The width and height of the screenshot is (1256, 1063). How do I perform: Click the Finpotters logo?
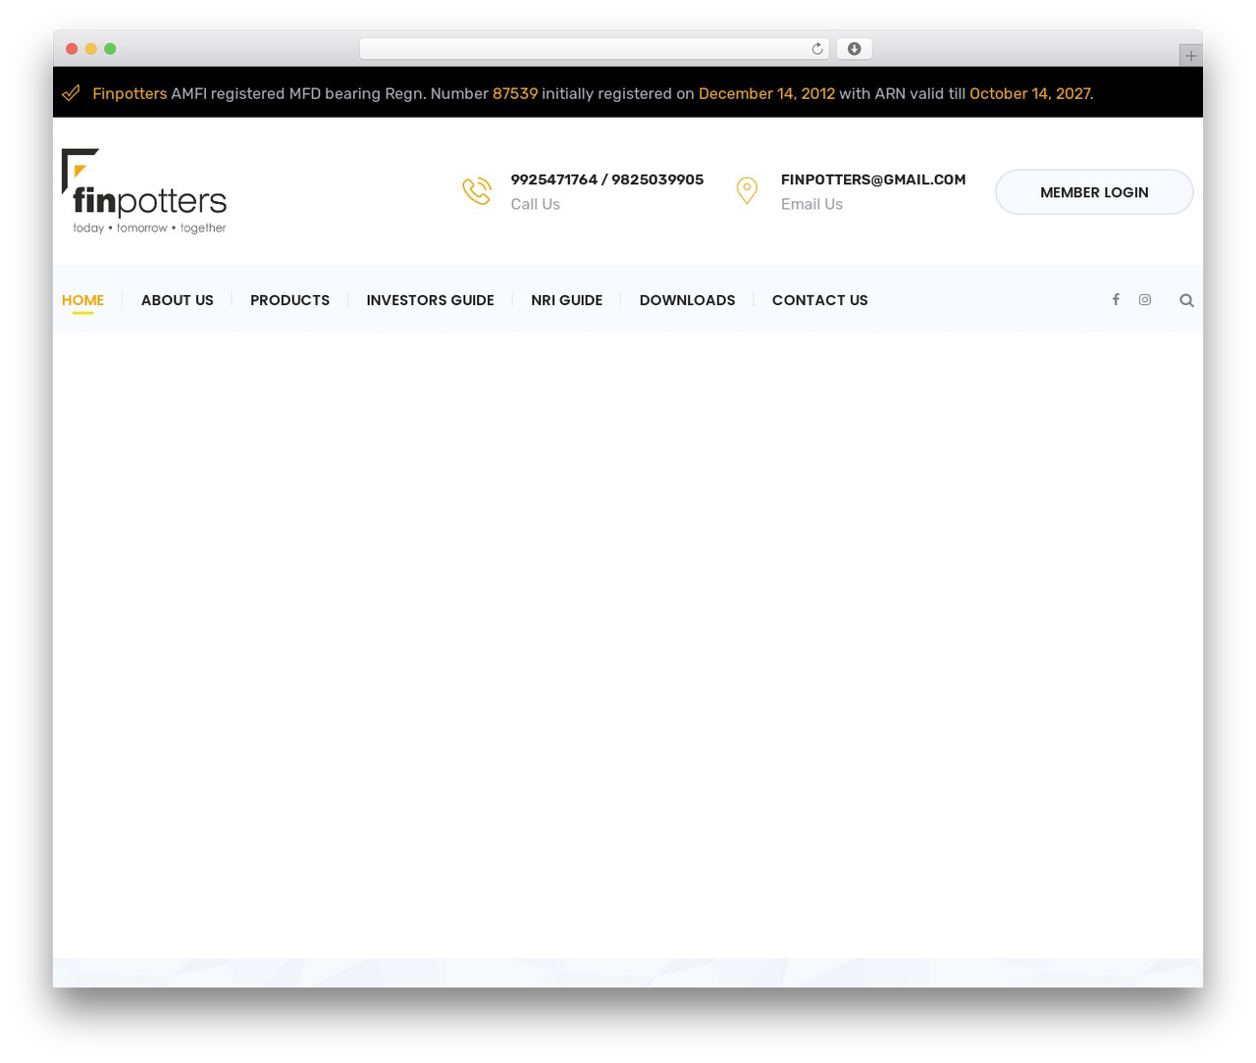[144, 192]
